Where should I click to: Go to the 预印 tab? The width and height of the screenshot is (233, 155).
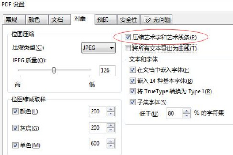click(106, 20)
